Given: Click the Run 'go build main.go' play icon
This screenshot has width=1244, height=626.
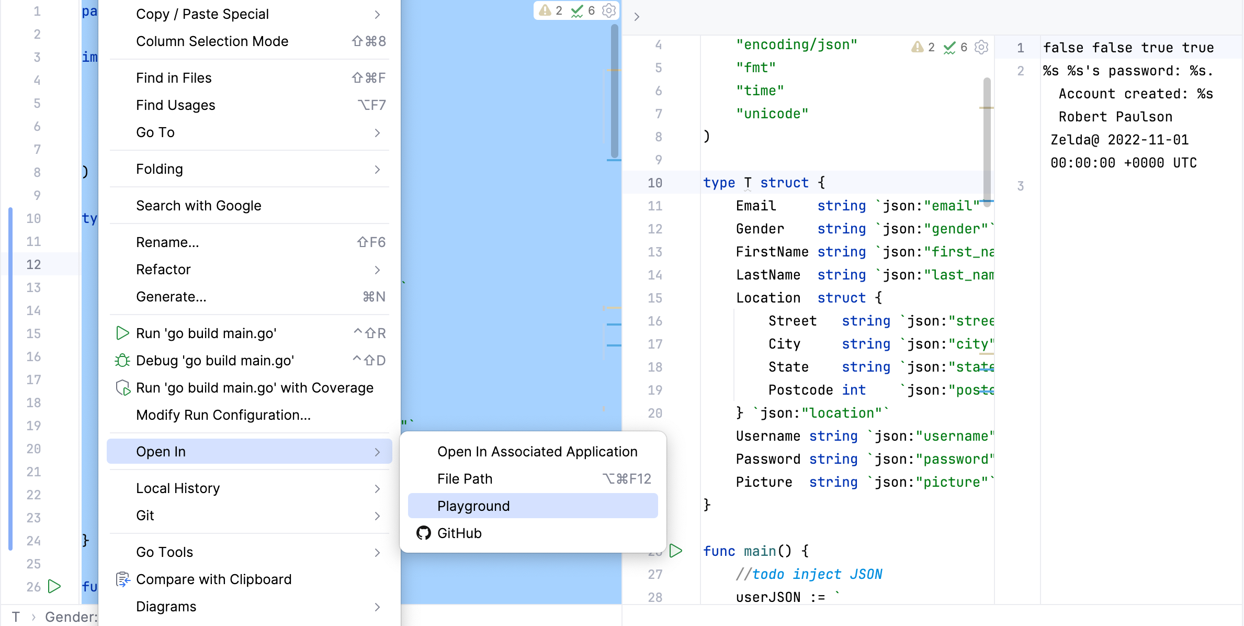Looking at the screenshot, I should [122, 333].
